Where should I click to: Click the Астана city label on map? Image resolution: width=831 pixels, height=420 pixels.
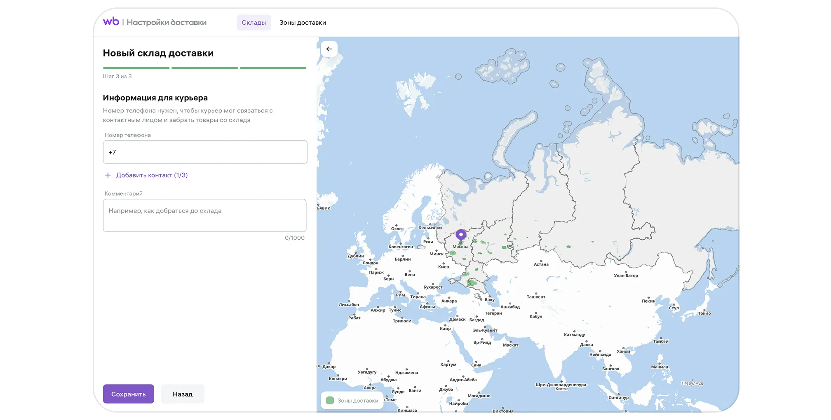(541, 264)
